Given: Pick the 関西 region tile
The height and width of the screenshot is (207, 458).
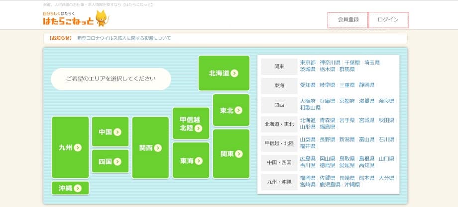Looking at the screenshot, I should click(150, 148).
